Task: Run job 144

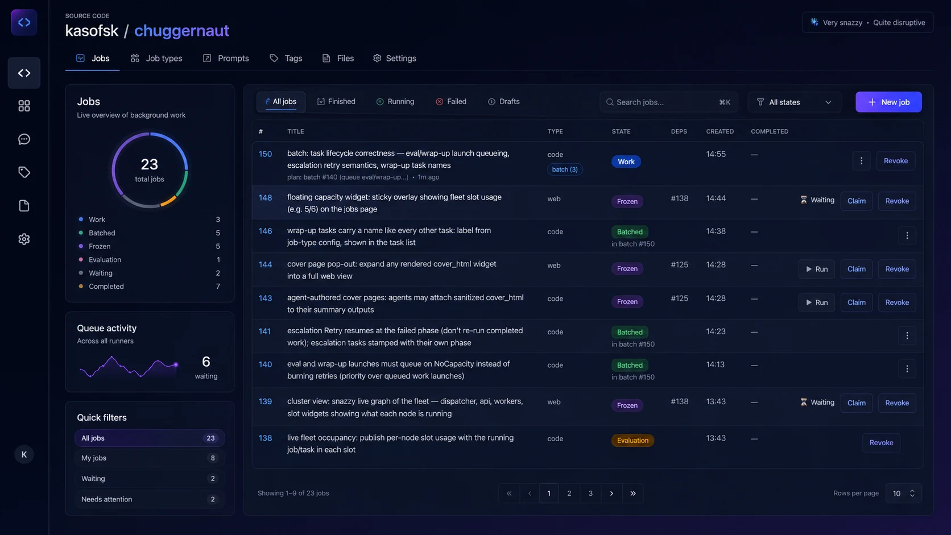Action: [x=816, y=269]
